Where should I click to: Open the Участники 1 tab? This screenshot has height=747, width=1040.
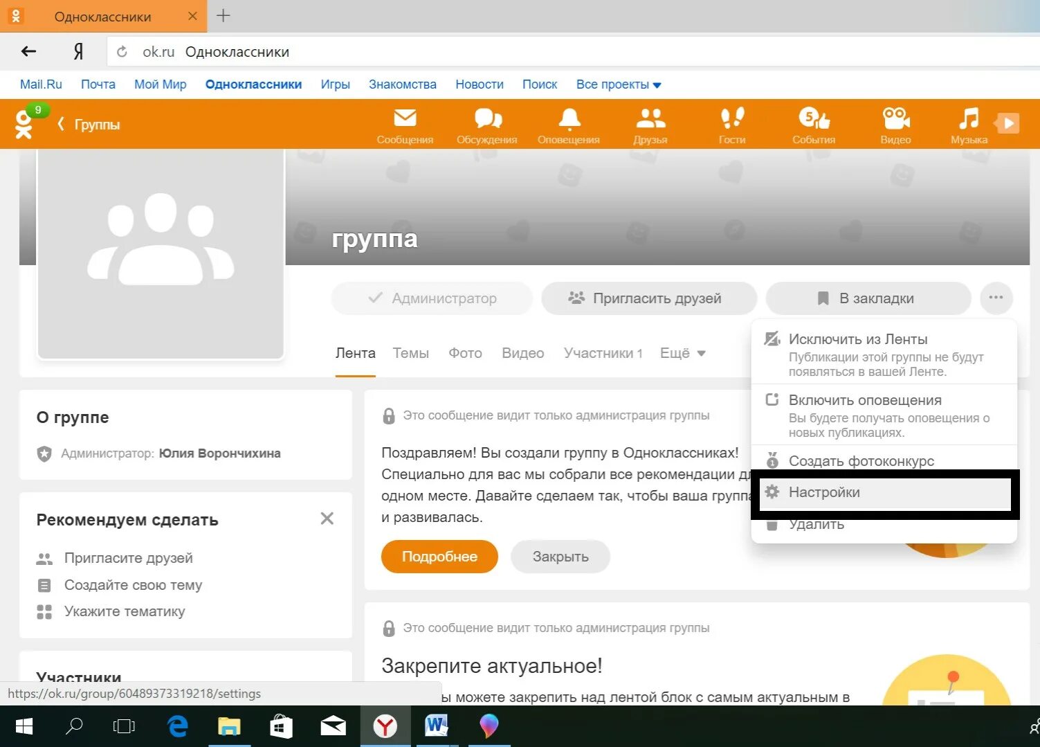coord(603,353)
